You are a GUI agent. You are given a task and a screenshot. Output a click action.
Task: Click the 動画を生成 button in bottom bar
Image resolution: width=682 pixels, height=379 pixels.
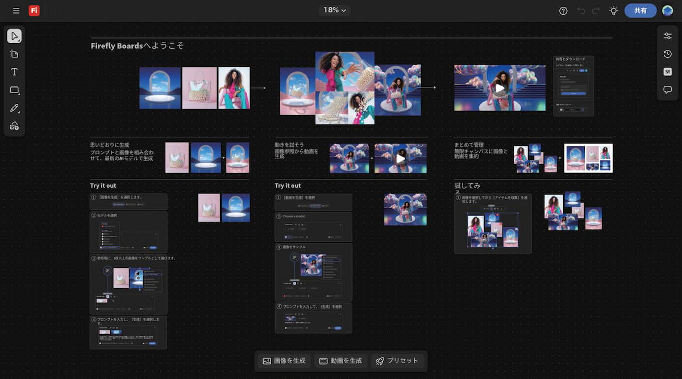[x=340, y=361]
